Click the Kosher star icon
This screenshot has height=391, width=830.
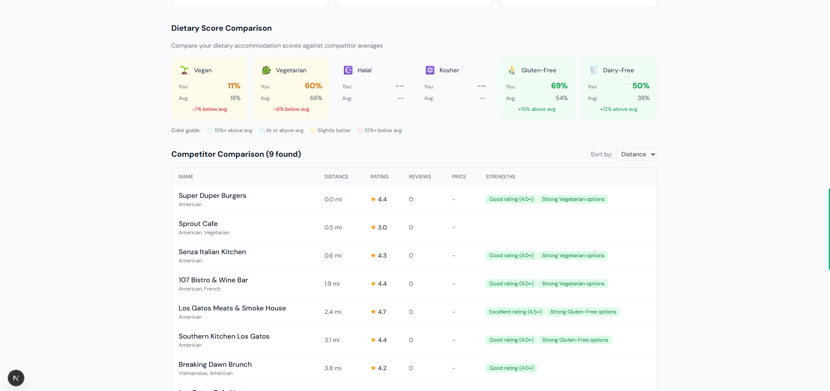tap(430, 70)
